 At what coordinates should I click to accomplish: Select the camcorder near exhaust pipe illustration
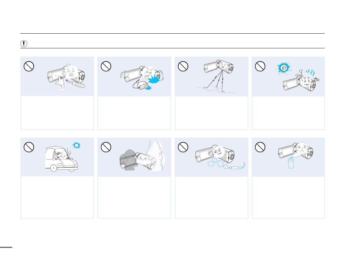pyautogui.click(x=220, y=157)
